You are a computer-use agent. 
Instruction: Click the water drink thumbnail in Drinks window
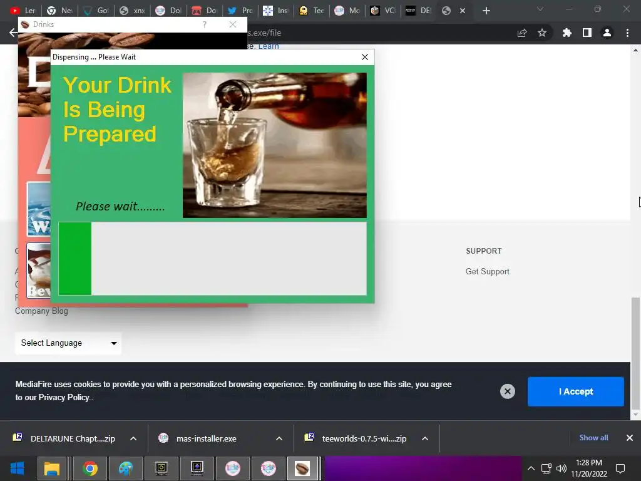point(39,209)
